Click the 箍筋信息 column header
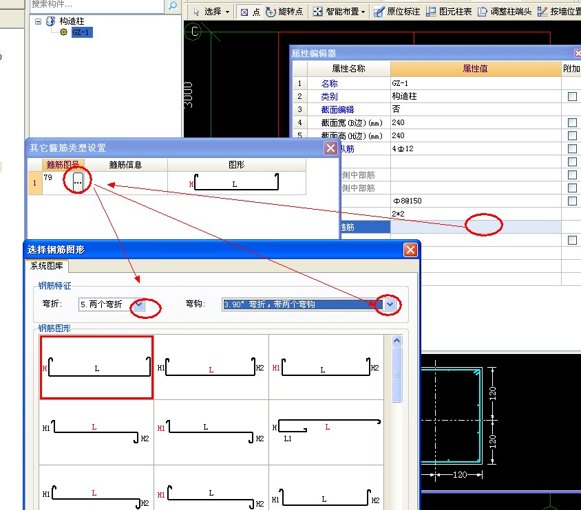Image resolution: width=581 pixels, height=510 pixels. (125, 164)
